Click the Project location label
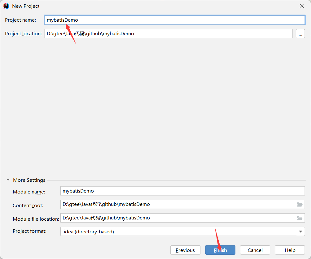311x259 pixels. coord(24,34)
